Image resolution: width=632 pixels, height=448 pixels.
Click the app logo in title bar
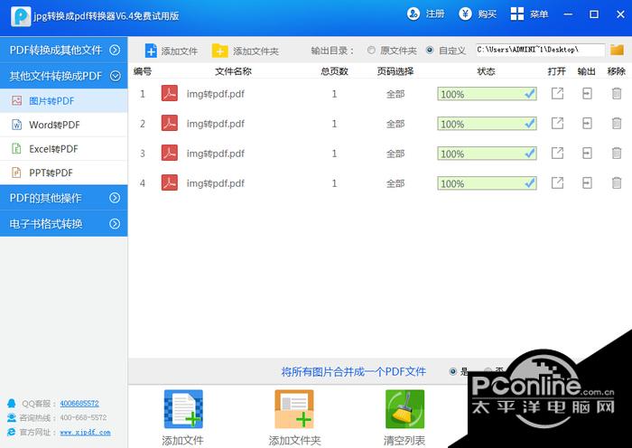pyautogui.click(x=21, y=16)
